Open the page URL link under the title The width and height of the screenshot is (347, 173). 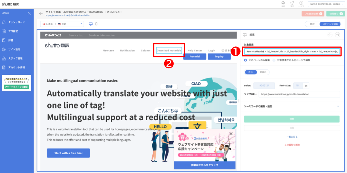[x=68, y=15]
